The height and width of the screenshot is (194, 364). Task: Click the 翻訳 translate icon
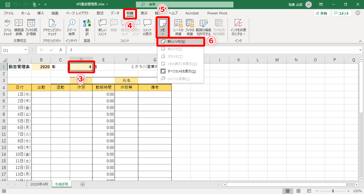coord(87,28)
